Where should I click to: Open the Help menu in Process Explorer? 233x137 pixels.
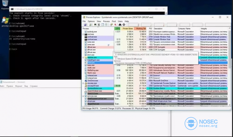[x=127, y=21]
